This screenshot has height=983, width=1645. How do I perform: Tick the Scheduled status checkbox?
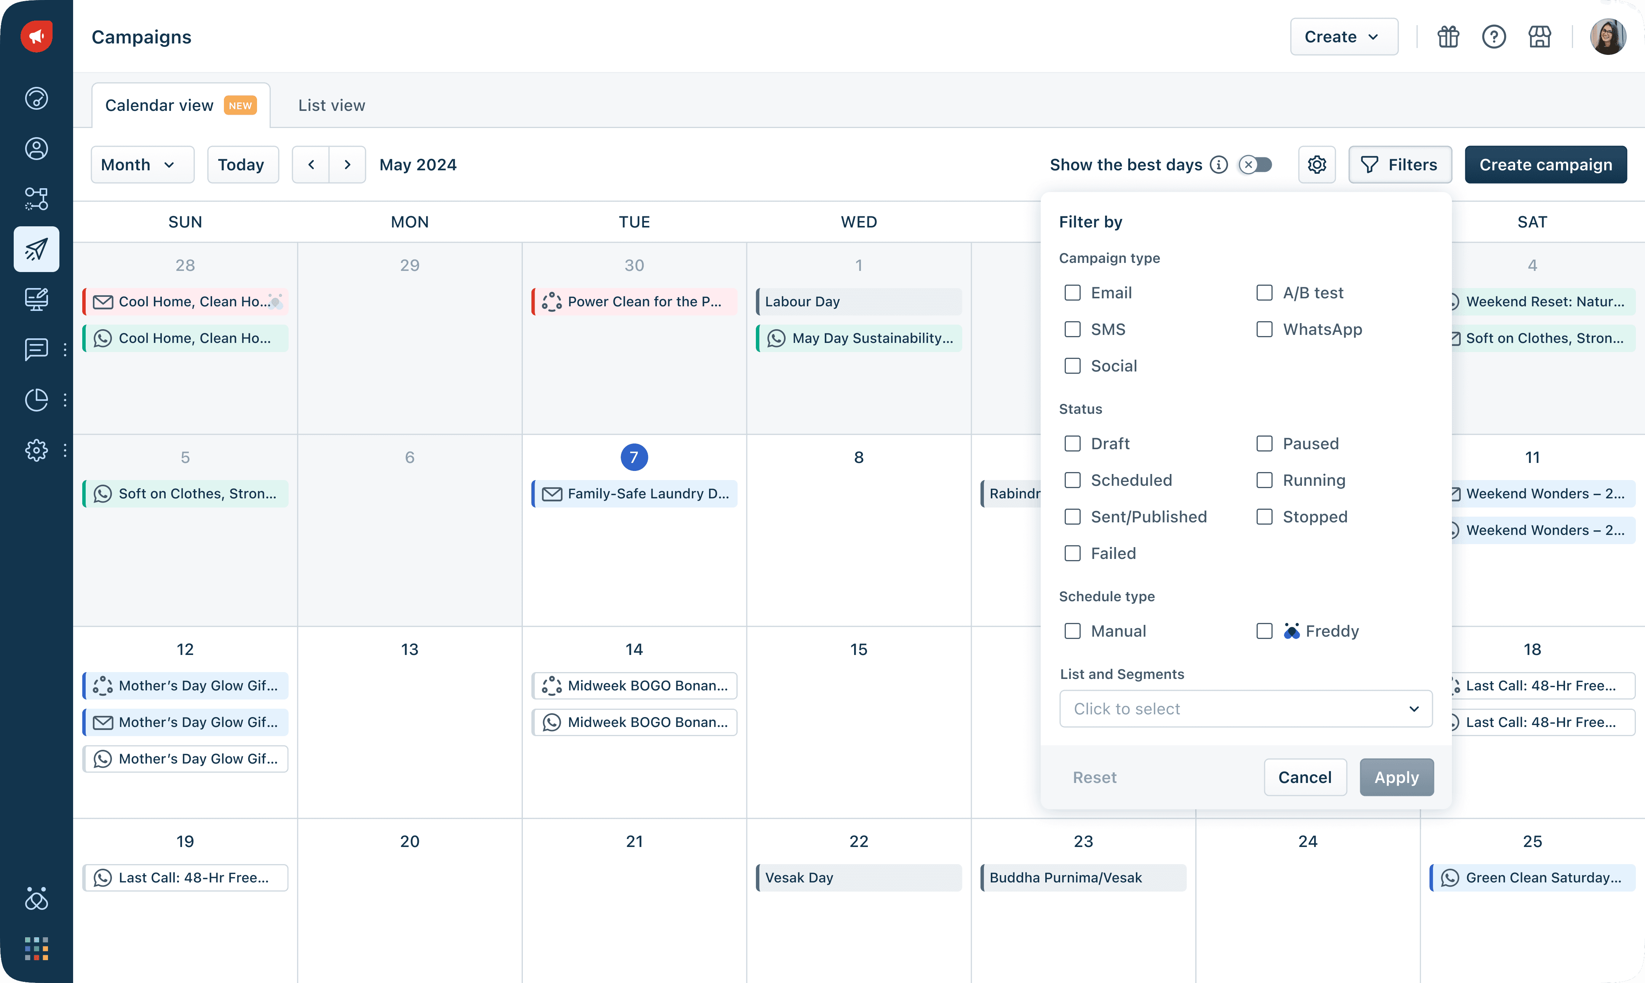point(1072,480)
